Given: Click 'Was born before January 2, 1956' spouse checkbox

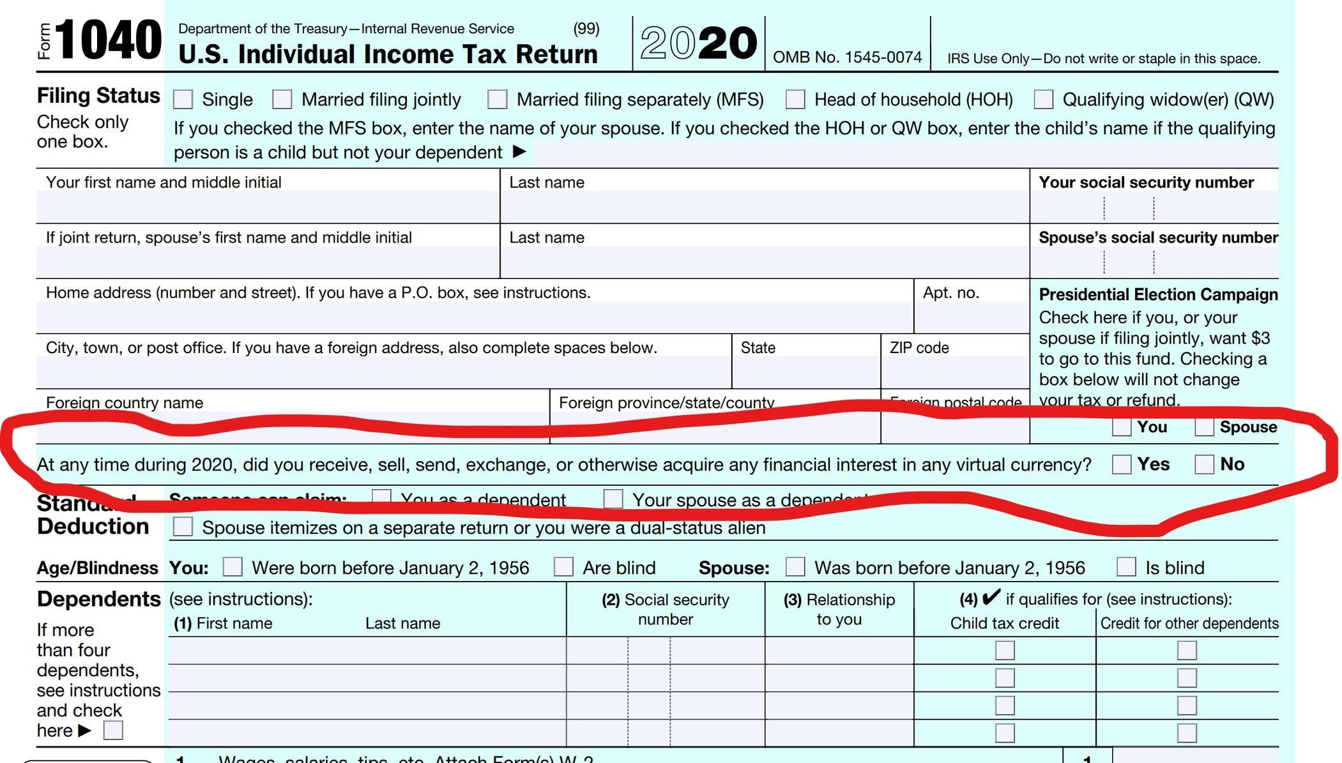Looking at the screenshot, I should coord(793,564).
